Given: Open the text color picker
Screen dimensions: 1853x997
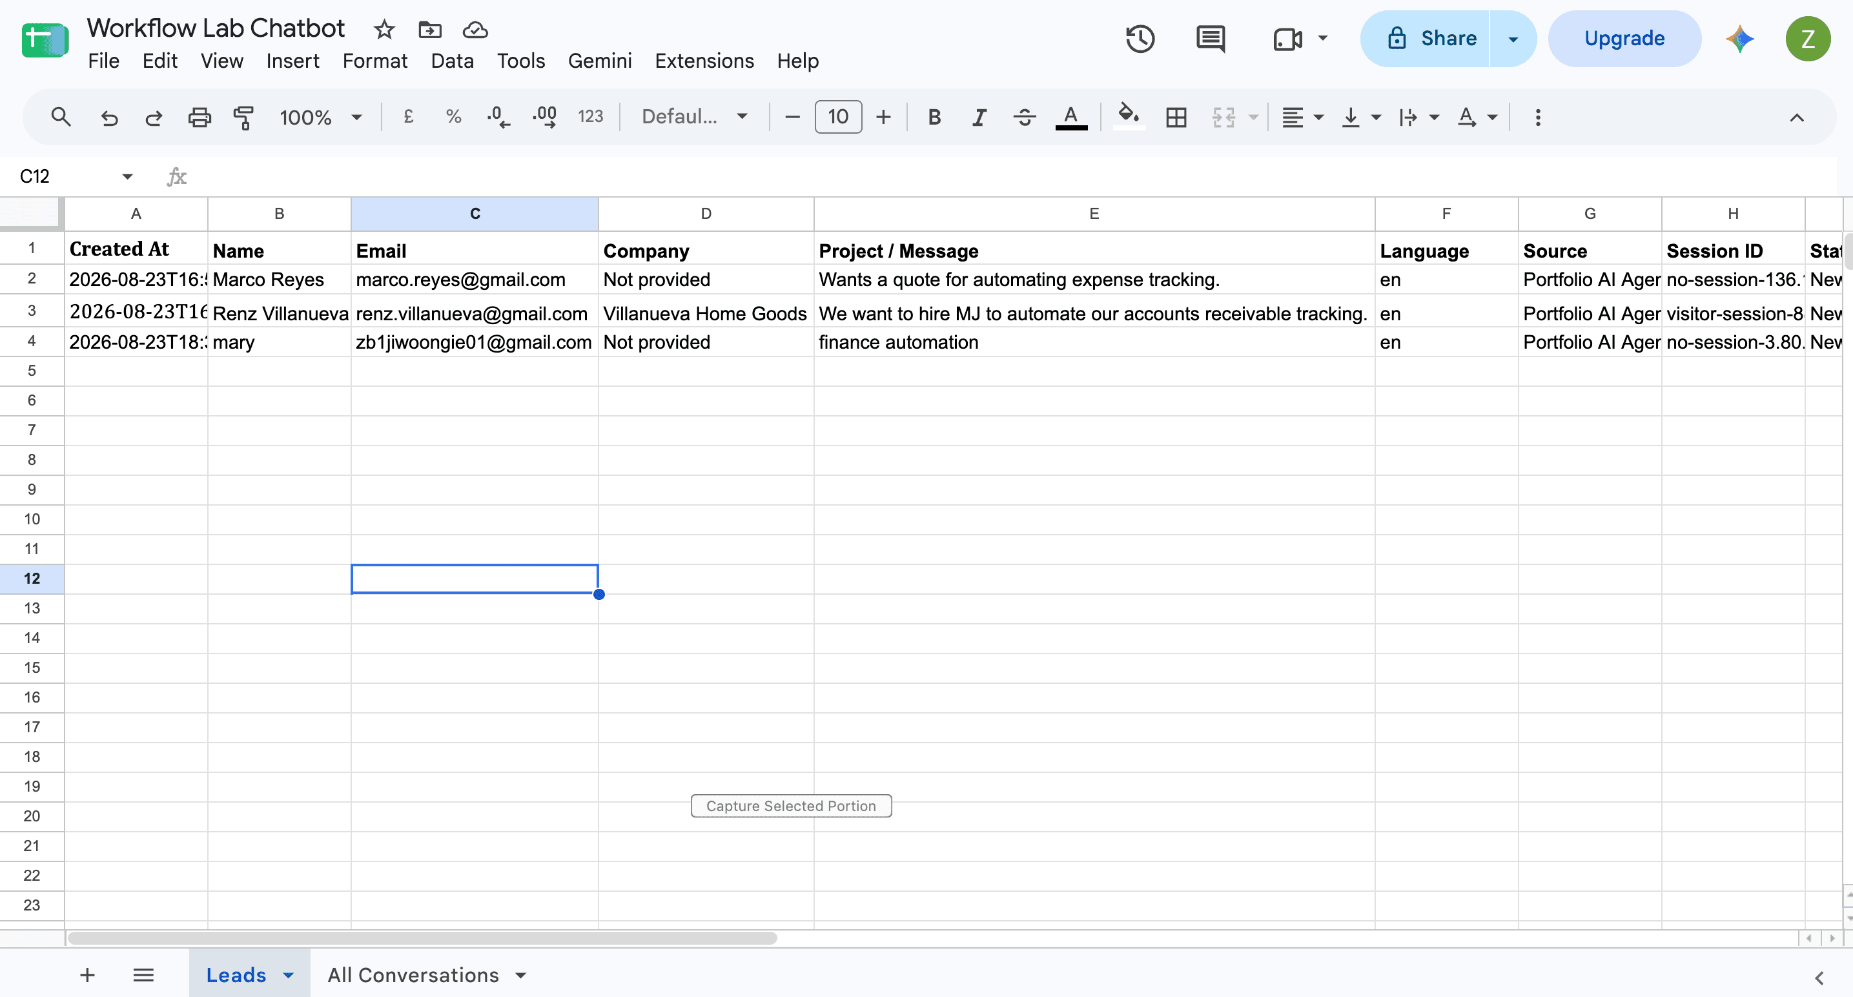Looking at the screenshot, I should pos(1071,118).
